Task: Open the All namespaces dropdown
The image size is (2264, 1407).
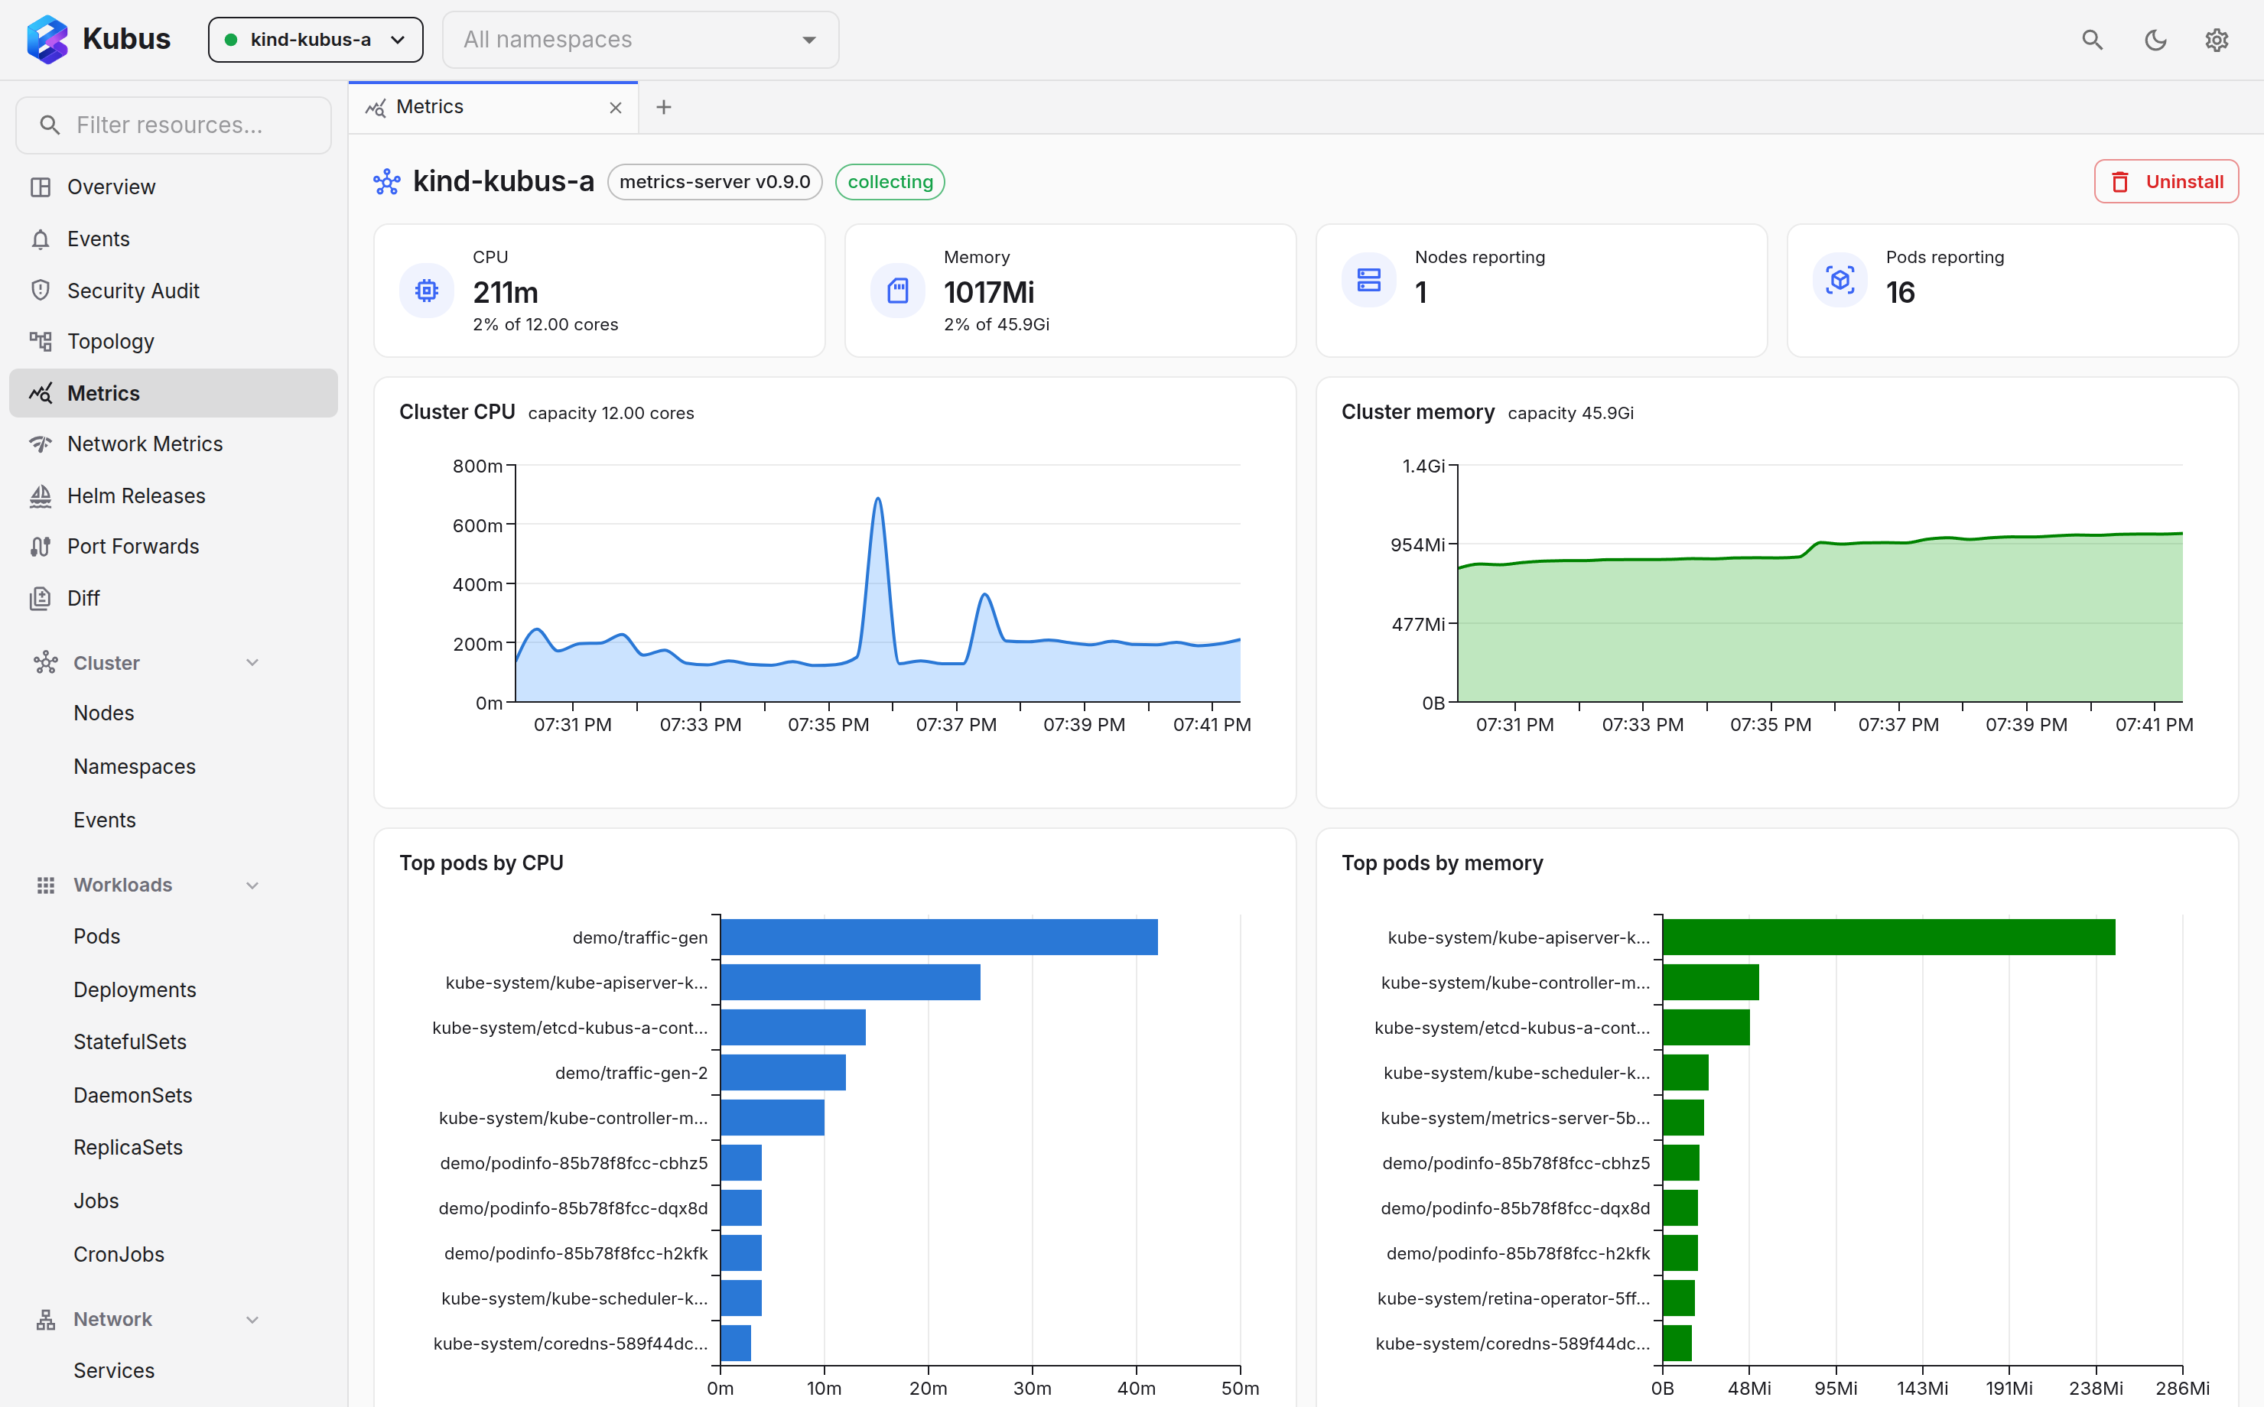Action: (x=640, y=40)
